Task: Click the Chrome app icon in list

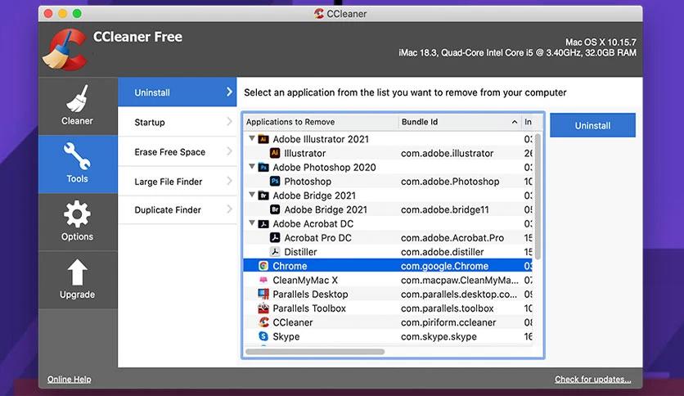Action: [263, 266]
